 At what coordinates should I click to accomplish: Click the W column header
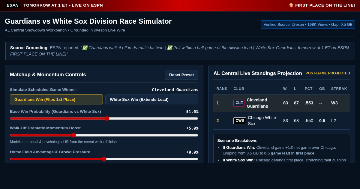coord(285,89)
